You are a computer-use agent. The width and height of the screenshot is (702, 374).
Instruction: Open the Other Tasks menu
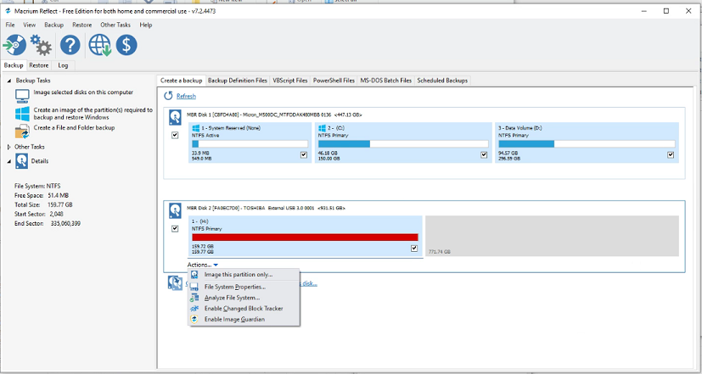pos(115,25)
